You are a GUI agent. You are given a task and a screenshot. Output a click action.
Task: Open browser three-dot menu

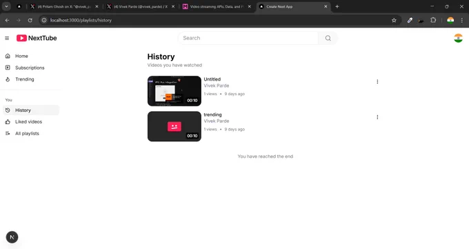pyautogui.click(x=462, y=21)
